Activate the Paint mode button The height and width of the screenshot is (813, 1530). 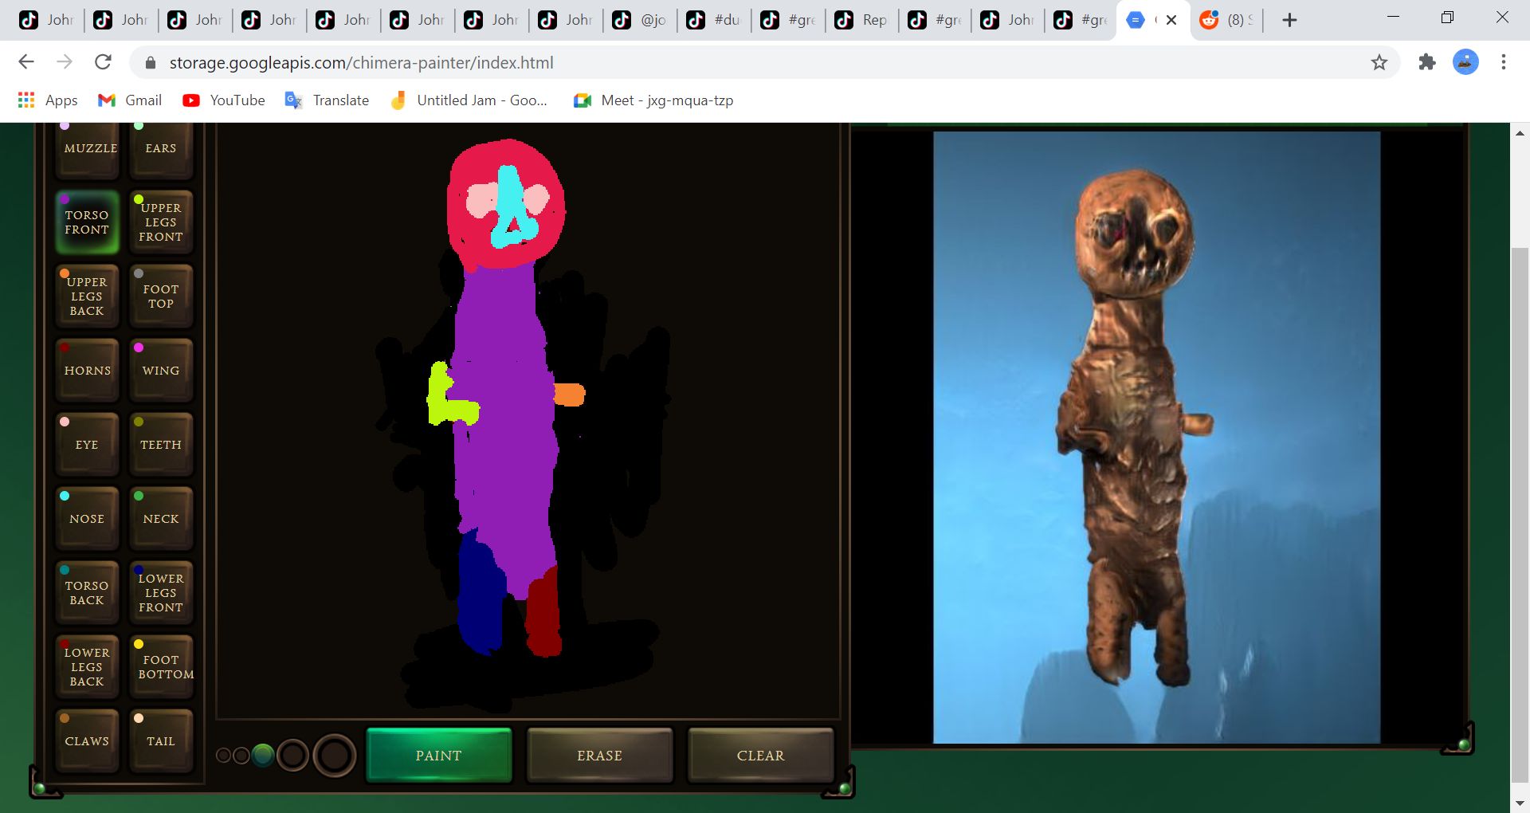pyautogui.click(x=438, y=755)
